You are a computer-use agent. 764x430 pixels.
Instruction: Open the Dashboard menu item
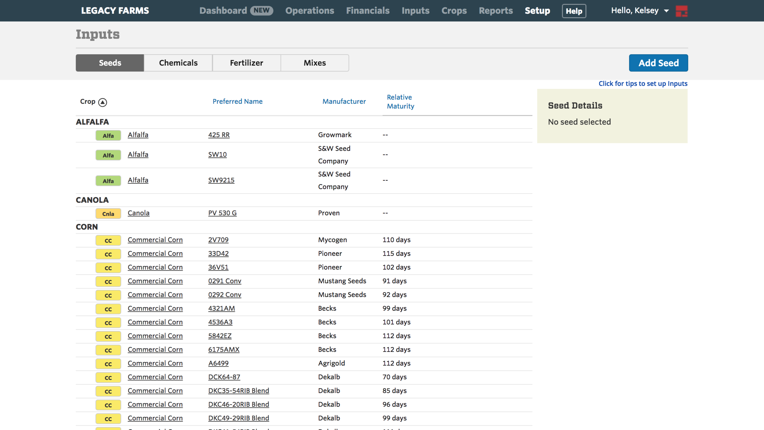click(236, 11)
